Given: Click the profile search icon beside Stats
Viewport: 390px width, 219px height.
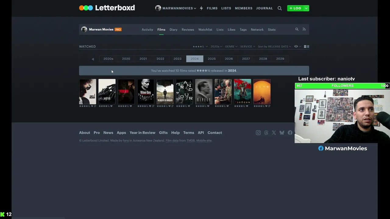Looking at the screenshot, I should 297,29.
